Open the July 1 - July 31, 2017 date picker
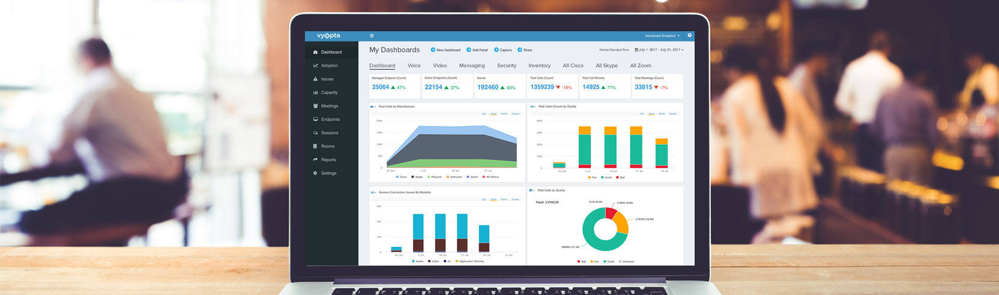Image resolution: width=999 pixels, height=295 pixels. point(660,50)
